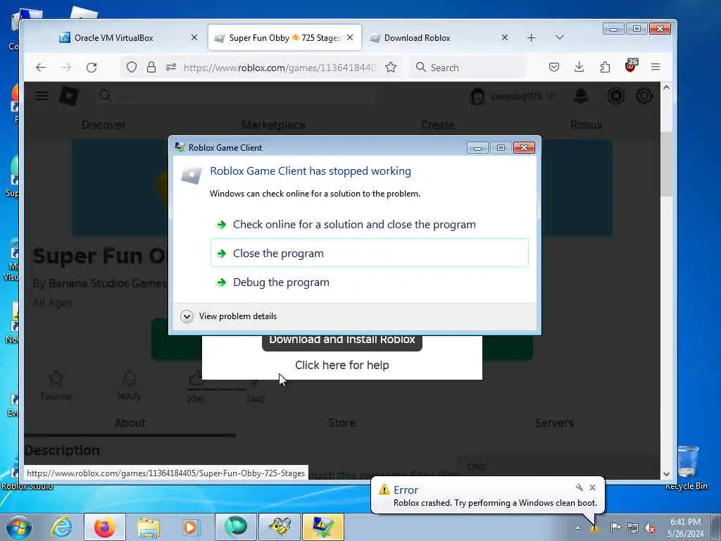Image resolution: width=721 pixels, height=541 pixels.
Task: Close the Download Roblox tab
Action: coord(505,38)
